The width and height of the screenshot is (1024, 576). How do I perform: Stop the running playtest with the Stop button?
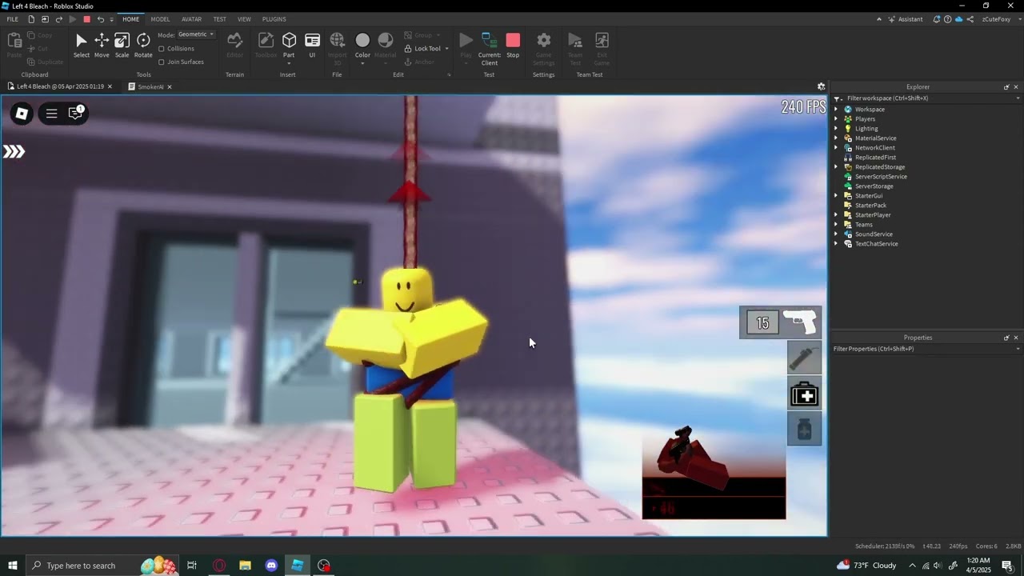[513, 45]
